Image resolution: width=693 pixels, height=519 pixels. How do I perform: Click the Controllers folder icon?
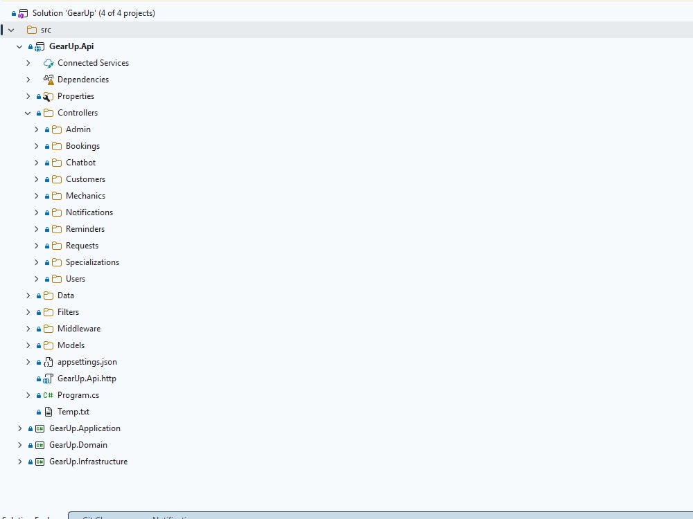coord(49,113)
